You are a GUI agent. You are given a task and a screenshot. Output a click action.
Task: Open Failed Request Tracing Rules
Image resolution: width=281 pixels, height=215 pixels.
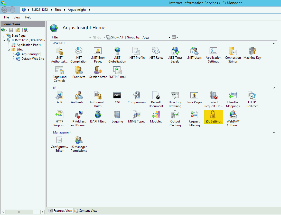coord(213,99)
